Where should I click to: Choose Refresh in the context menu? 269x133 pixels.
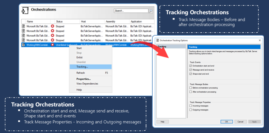click(x=91, y=73)
